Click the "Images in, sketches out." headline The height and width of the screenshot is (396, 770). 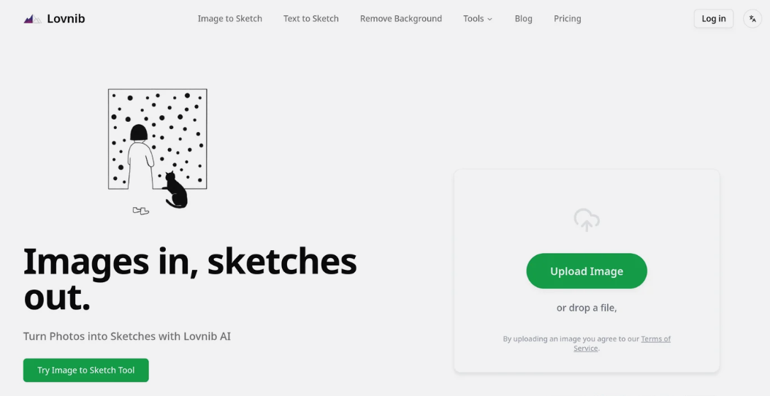[x=190, y=279]
